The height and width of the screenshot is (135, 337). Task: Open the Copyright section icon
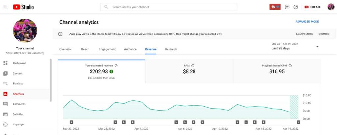(5, 124)
